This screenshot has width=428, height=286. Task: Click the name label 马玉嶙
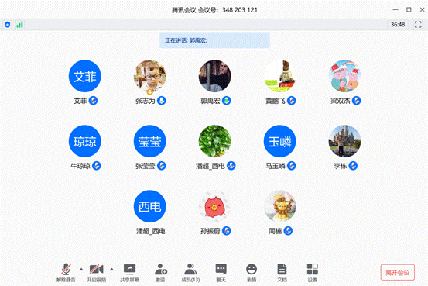(276, 166)
